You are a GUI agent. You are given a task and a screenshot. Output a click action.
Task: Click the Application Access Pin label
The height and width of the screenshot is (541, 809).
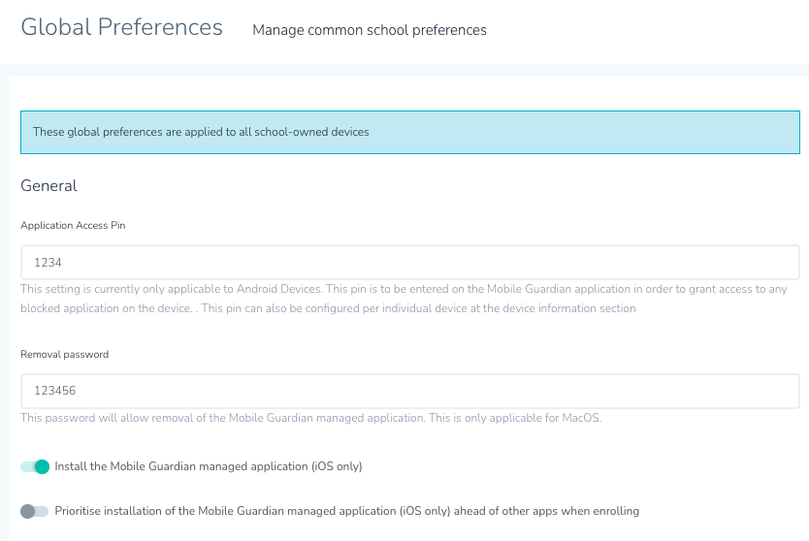73,225
